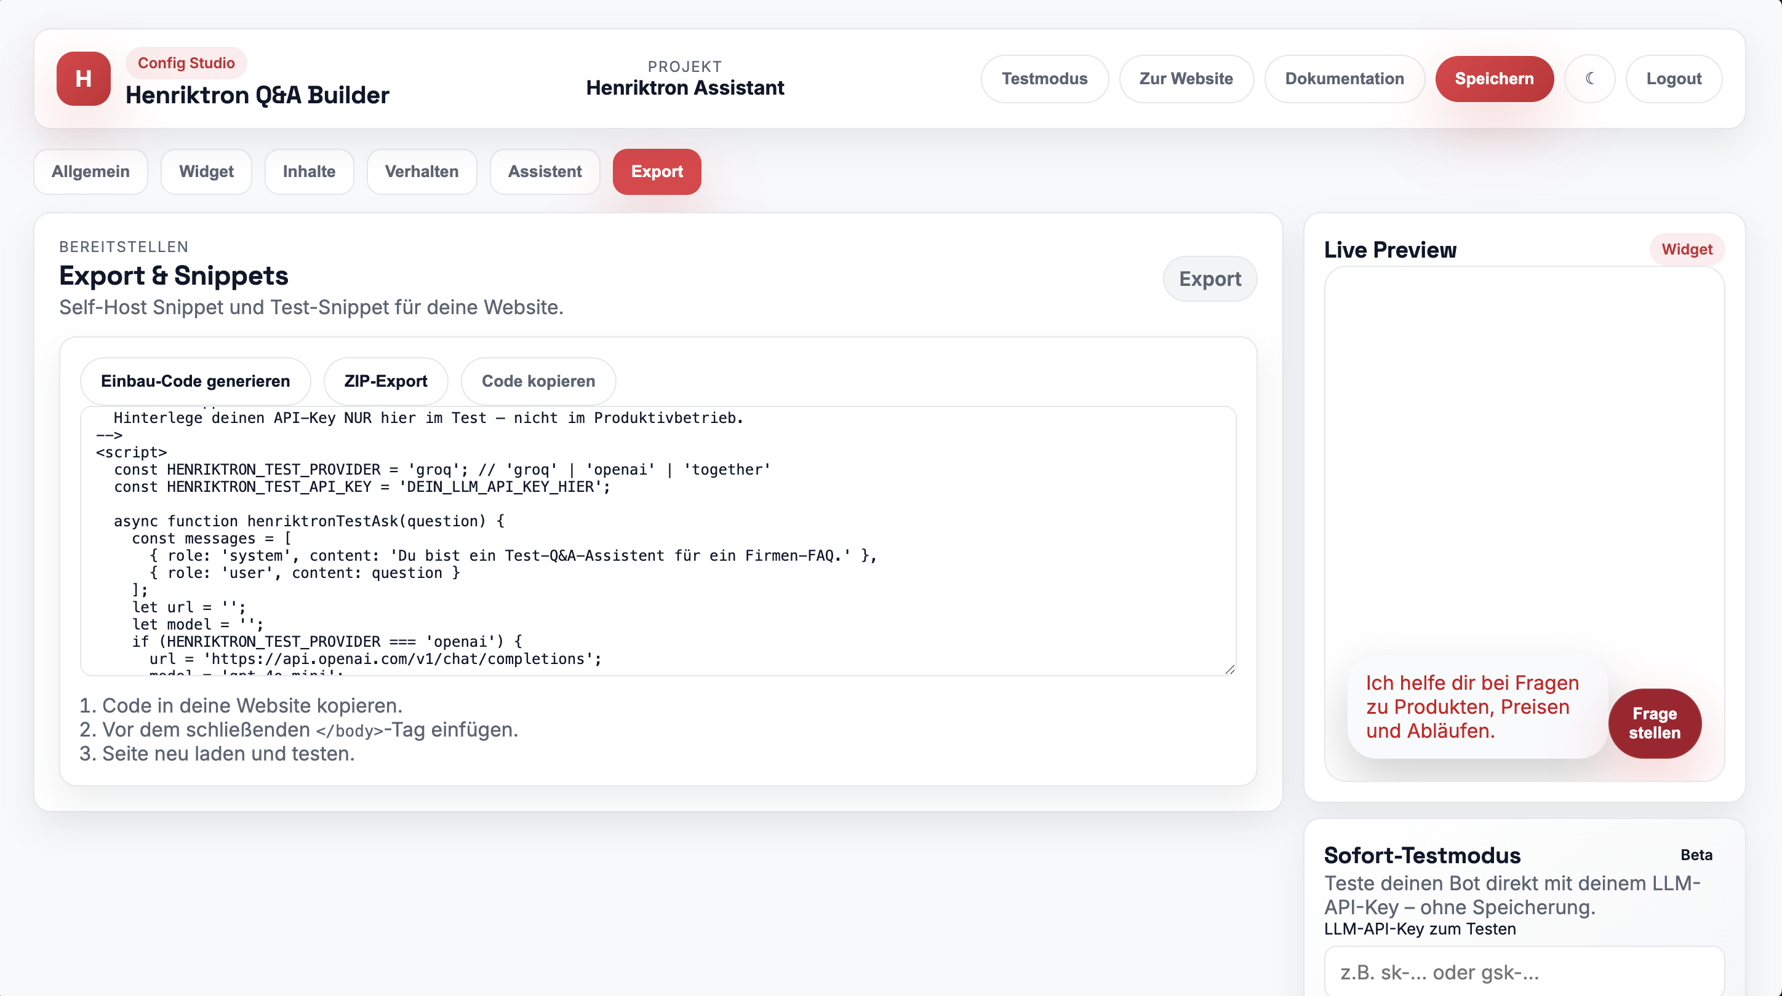Activate the Export tab
This screenshot has width=1782, height=996.
click(656, 172)
